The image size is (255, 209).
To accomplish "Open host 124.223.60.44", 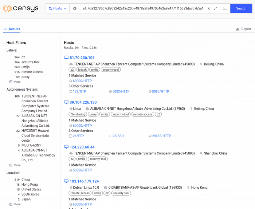I will click(82, 147).
